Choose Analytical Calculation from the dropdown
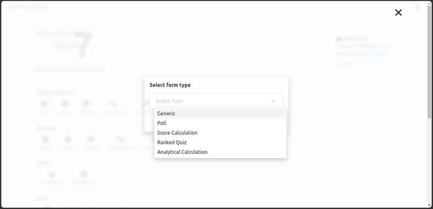Viewport: 433px width, 209px height. click(x=220, y=152)
